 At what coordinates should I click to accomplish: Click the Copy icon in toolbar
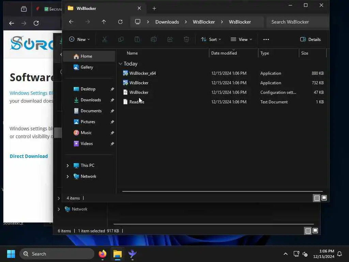121,40
